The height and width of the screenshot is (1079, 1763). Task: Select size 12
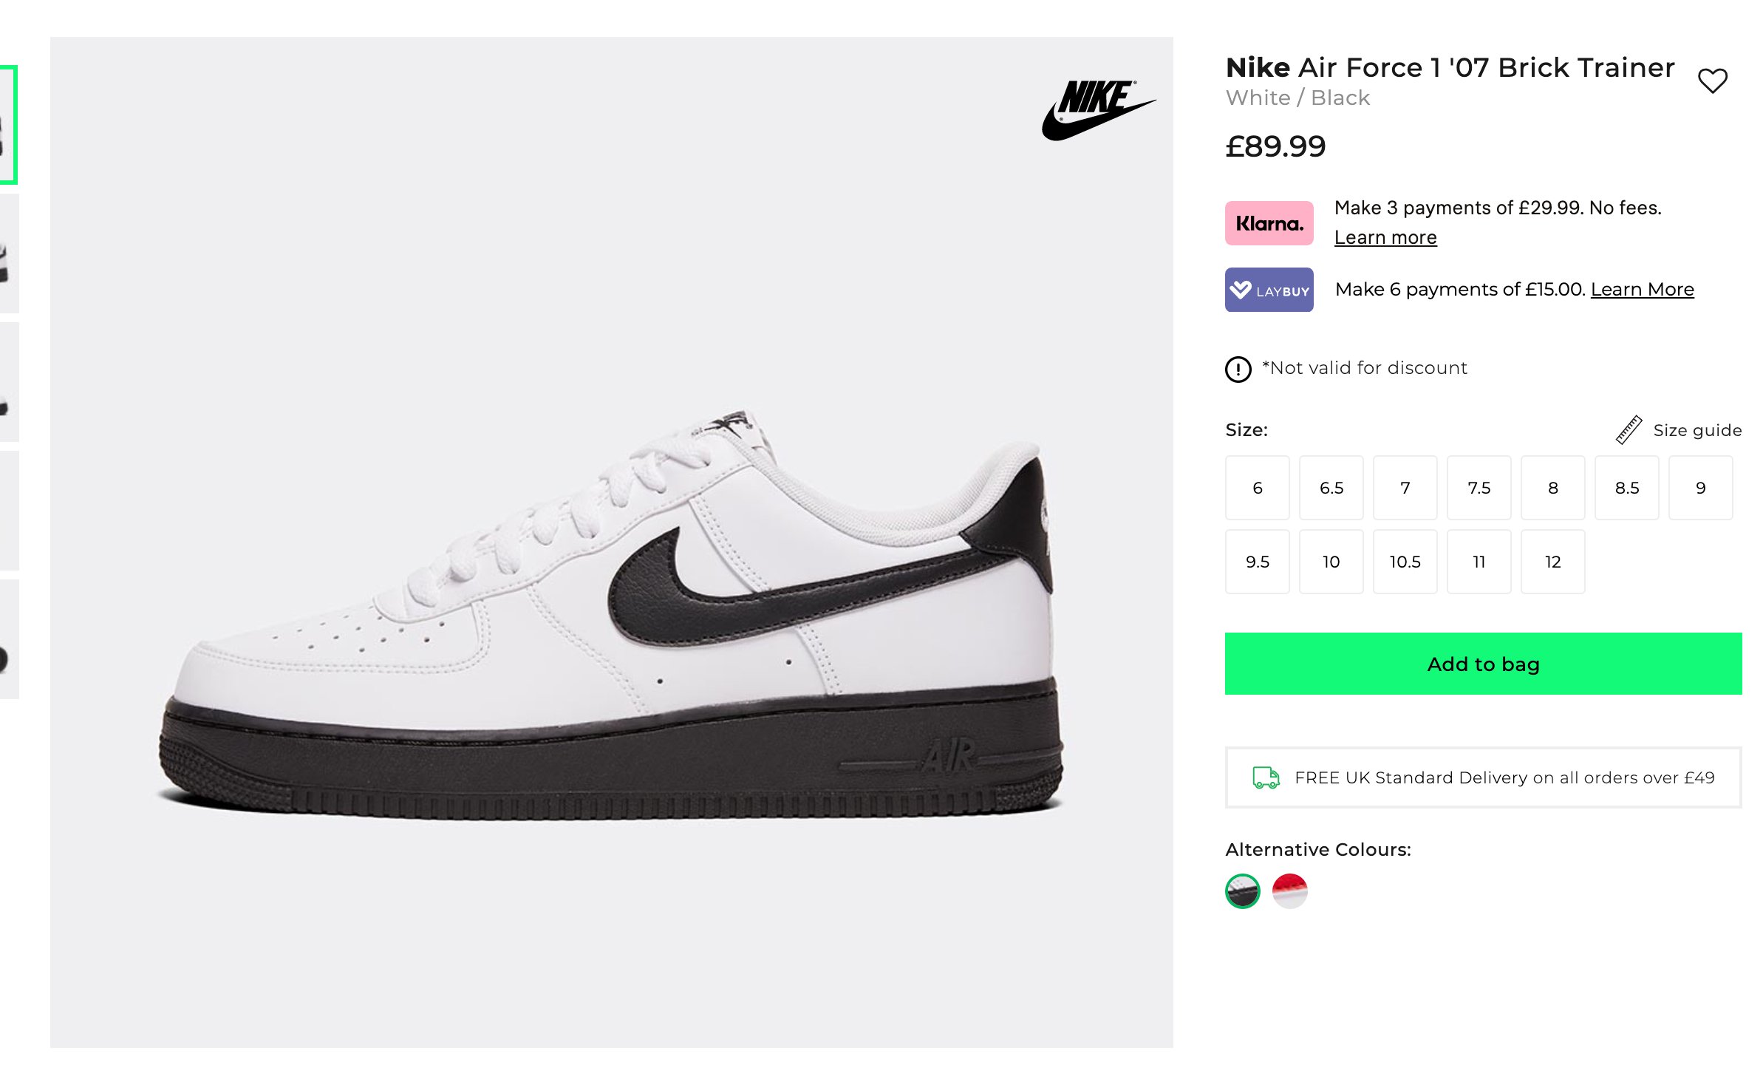[x=1552, y=562]
